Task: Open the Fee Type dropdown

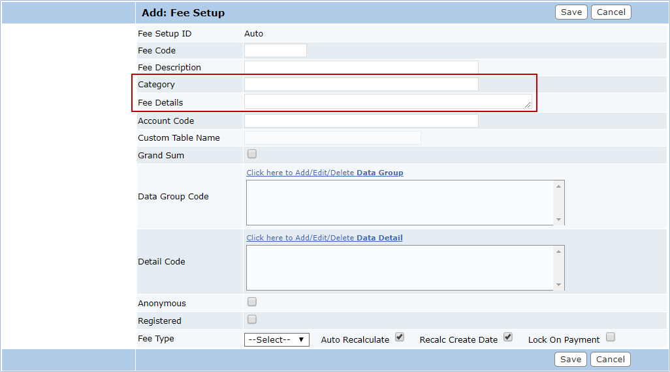Action: [x=276, y=340]
